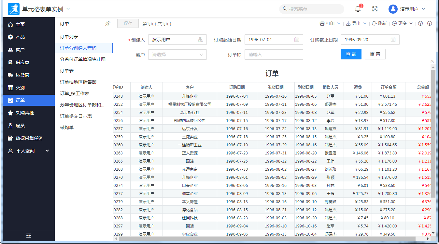The height and width of the screenshot is (244, 439).
Task: Open the 更多 dropdown menu
Action: coord(403,23)
